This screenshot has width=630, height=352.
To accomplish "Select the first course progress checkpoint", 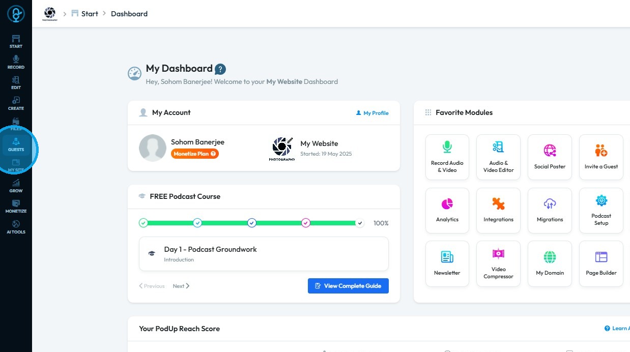I will pyautogui.click(x=144, y=223).
